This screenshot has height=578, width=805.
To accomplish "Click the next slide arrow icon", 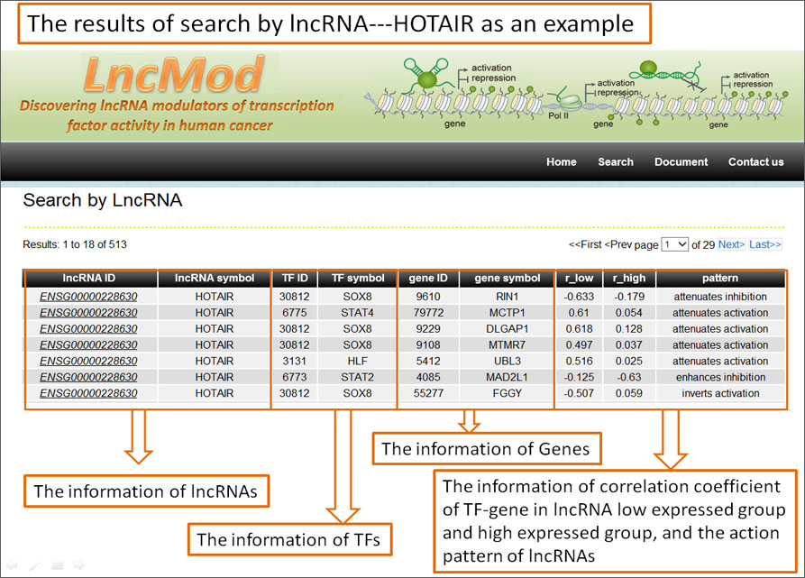I will point(78,565).
